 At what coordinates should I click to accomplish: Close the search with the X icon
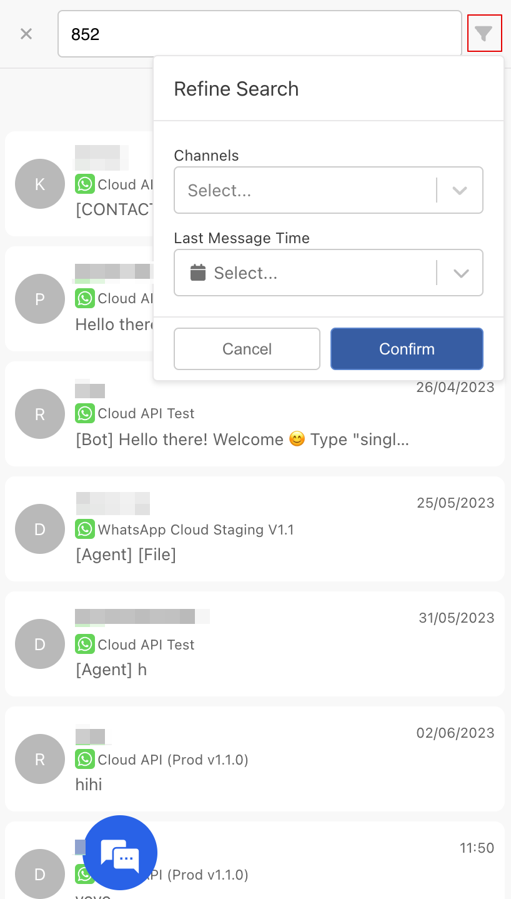click(x=26, y=34)
